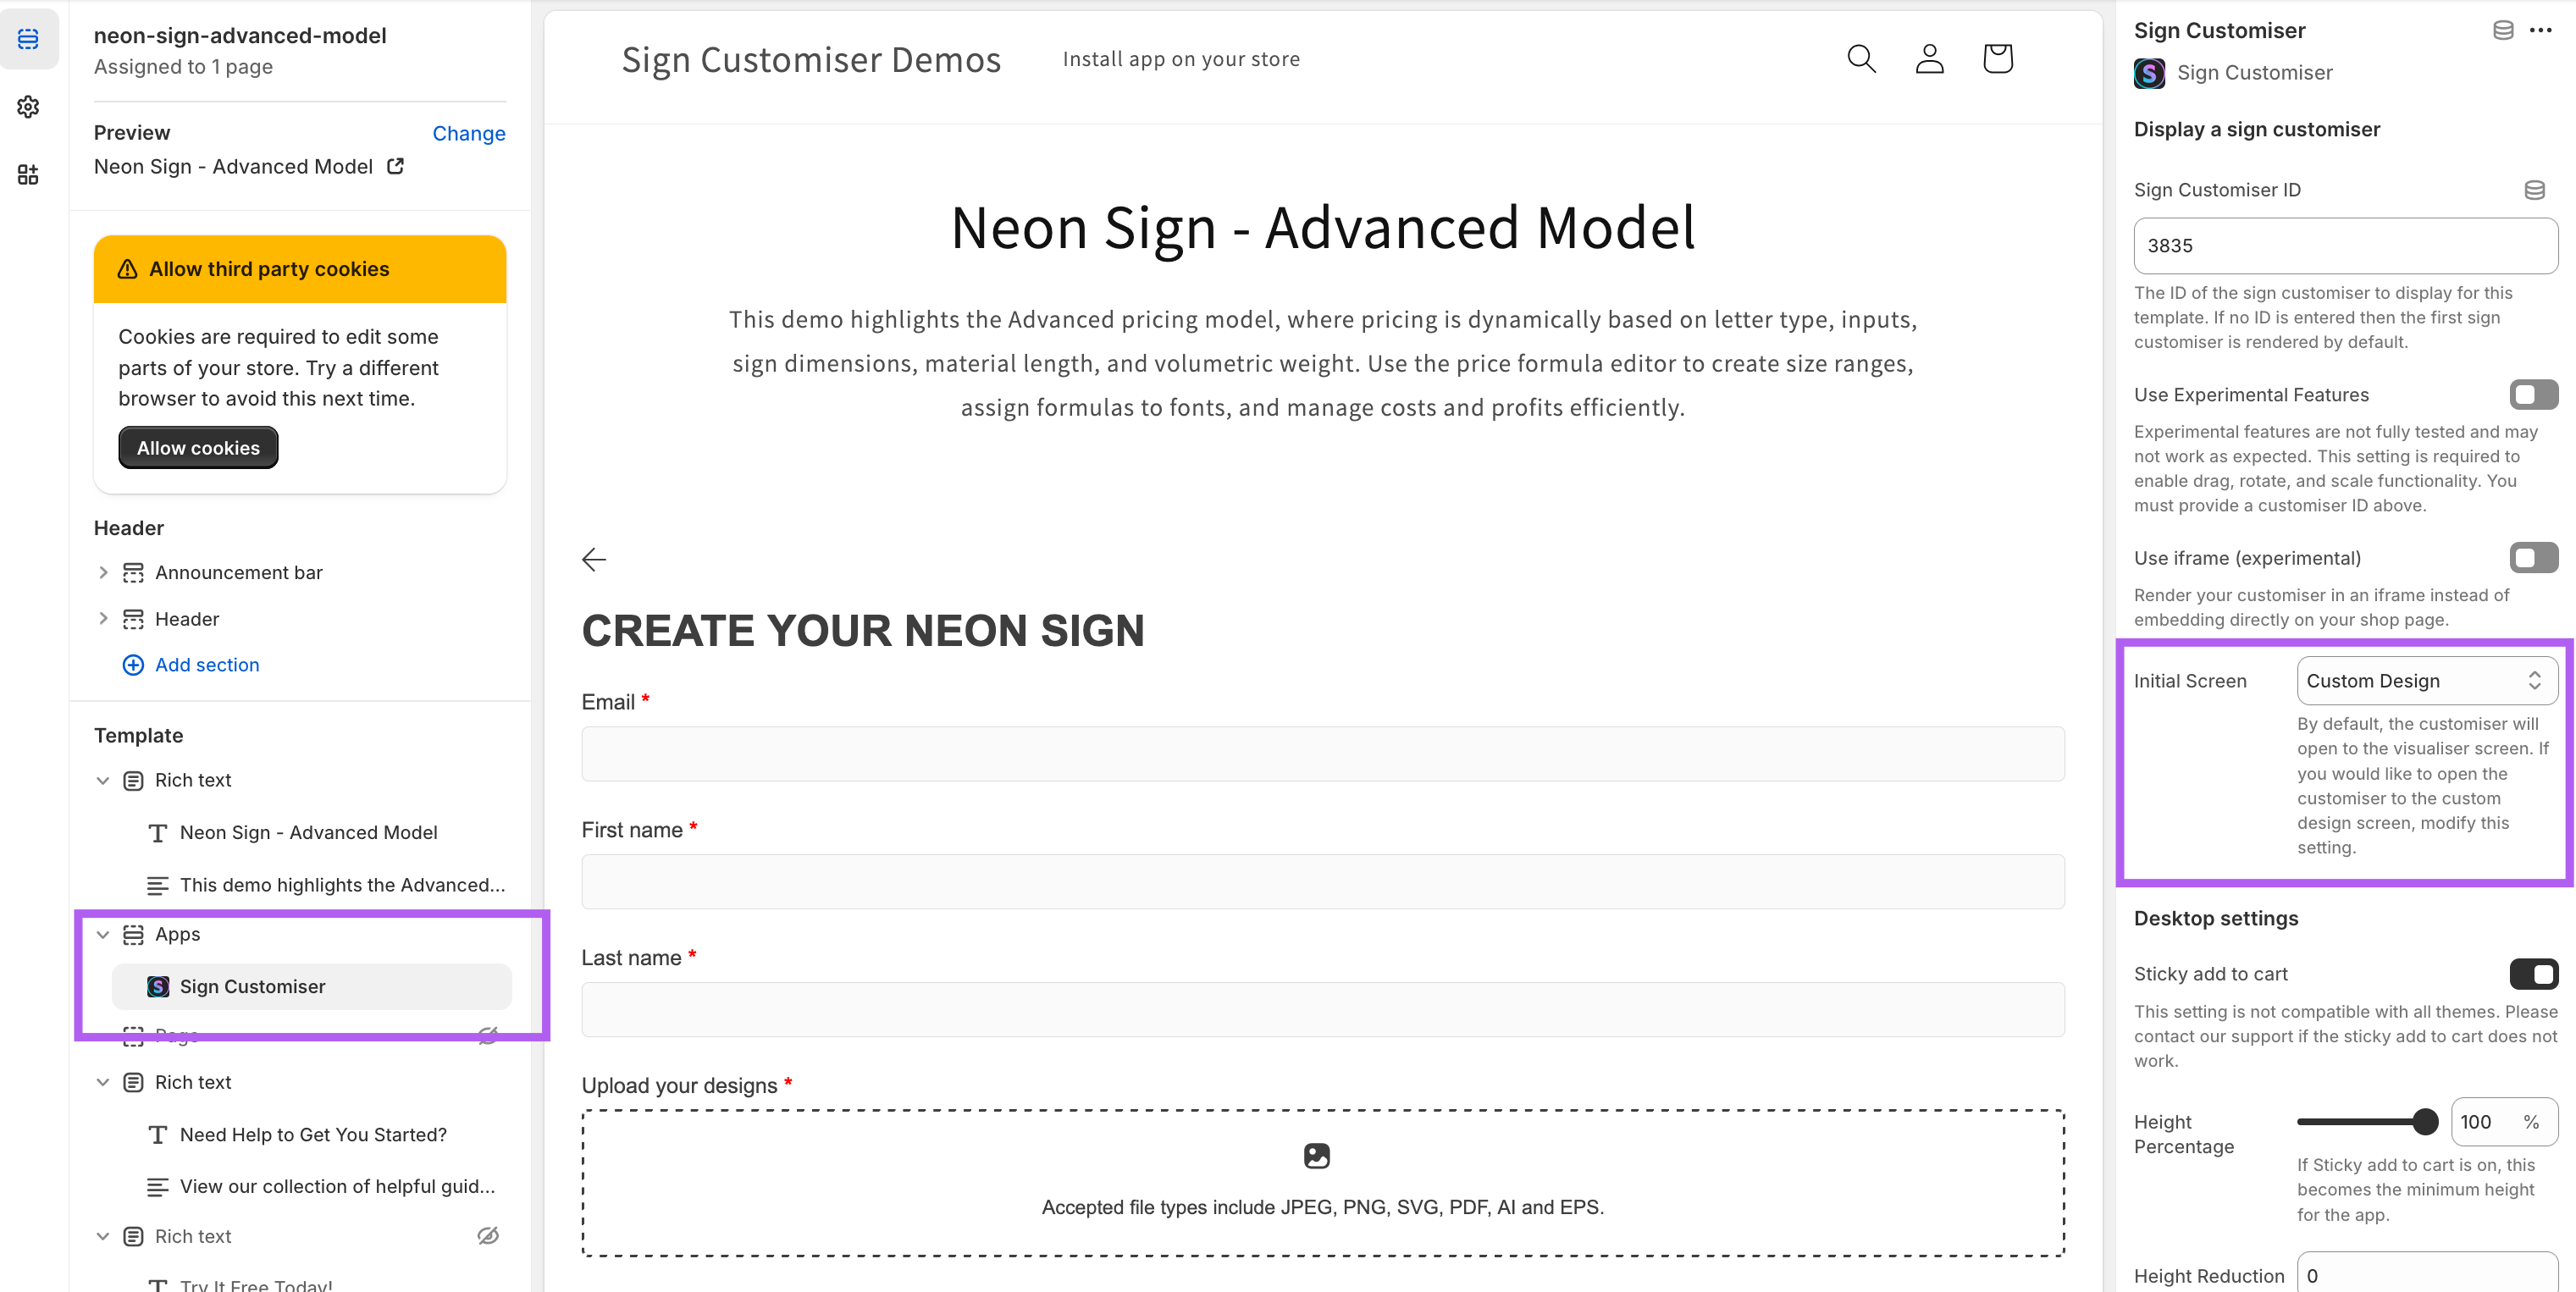Screen dimensions: 2576x1292
Task: Select the Sign Customiser app block
Action: [x=253, y=987]
